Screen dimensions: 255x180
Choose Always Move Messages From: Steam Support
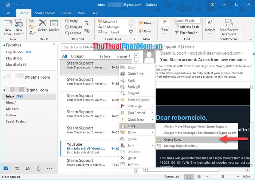click(x=197, y=126)
